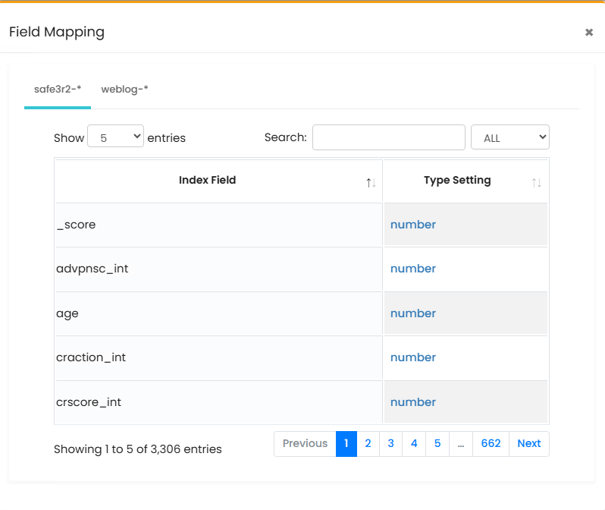Close the Field Mapping dialog
The height and width of the screenshot is (510, 605).
(x=589, y=32)
